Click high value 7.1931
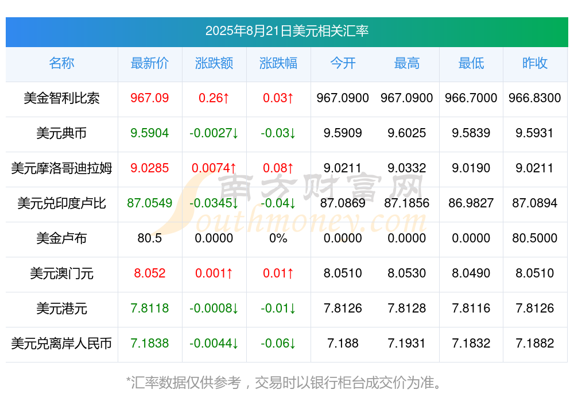Image resolution: width=574 pixels, height=401 pixels. pyautogui.click(x=407, y=344)
